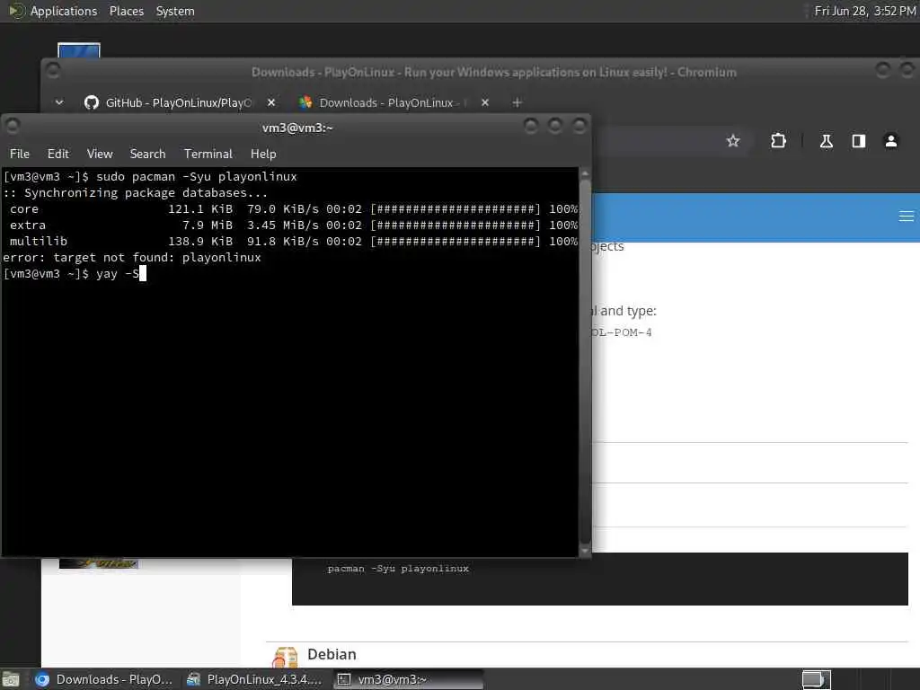Toggle Chromium side panel icon

tap(858, 141)
